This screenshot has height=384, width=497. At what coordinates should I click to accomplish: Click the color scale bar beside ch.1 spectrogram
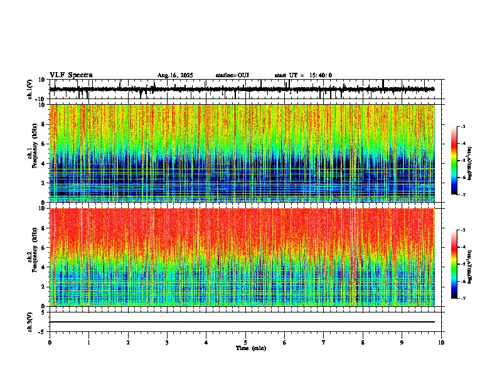point(454,161)
